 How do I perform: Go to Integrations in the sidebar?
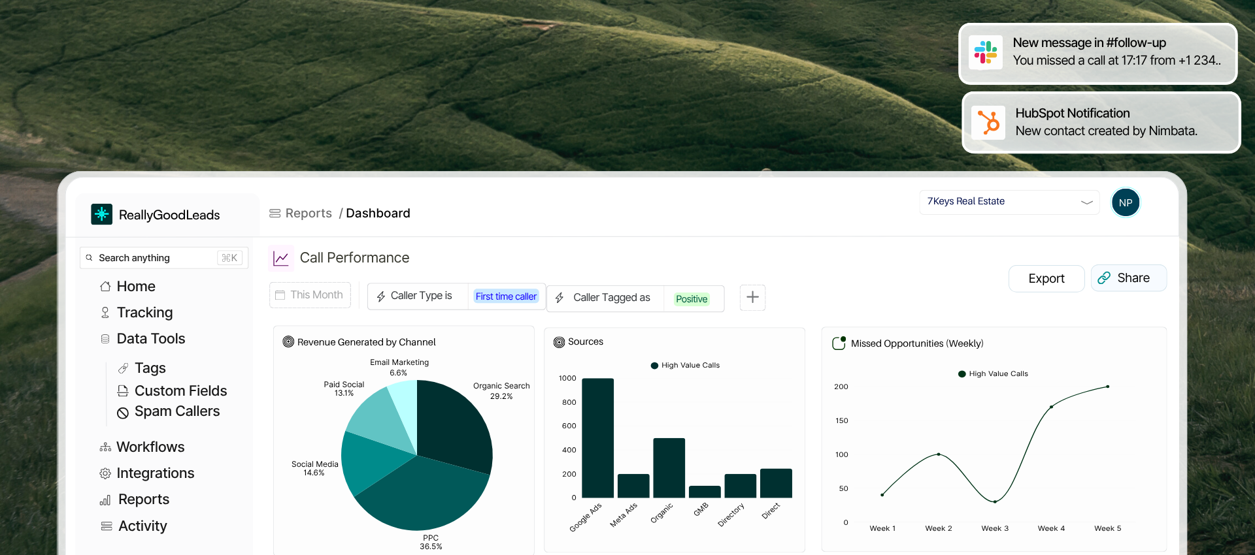(x=155, y=473)
